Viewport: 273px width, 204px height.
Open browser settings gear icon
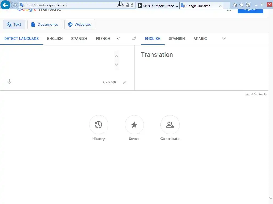(248, 5)
